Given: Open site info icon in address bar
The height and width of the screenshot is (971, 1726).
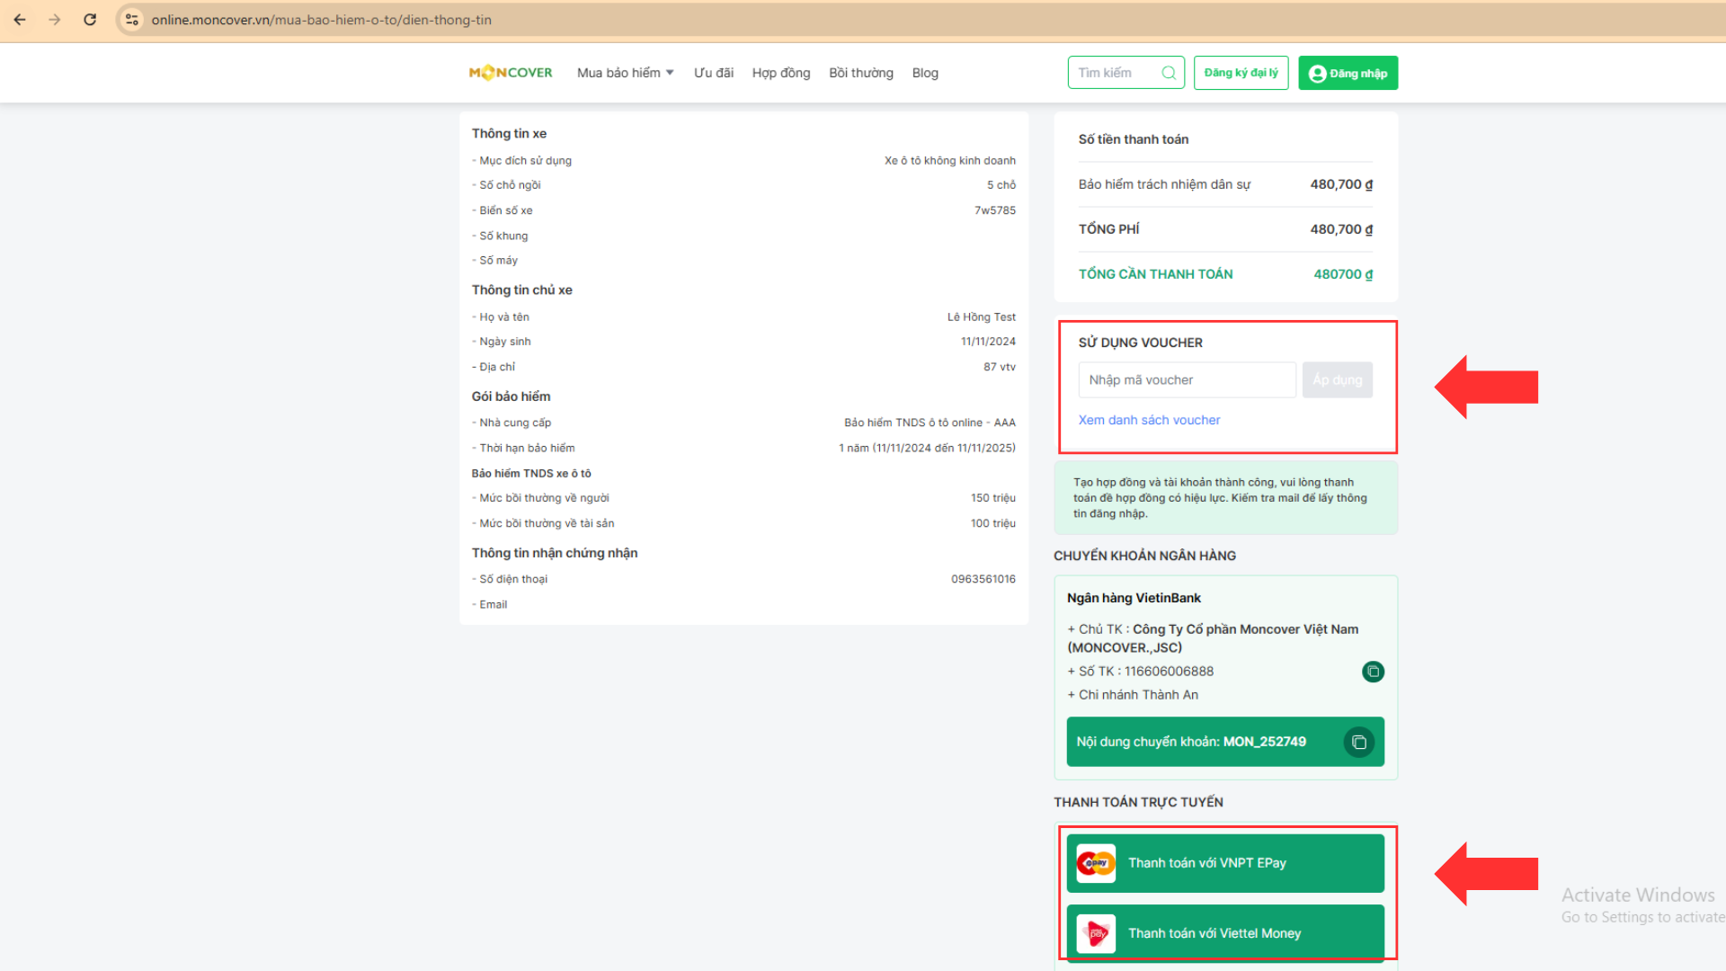Looking at the screenshot, I should click(x=132, y=20).
